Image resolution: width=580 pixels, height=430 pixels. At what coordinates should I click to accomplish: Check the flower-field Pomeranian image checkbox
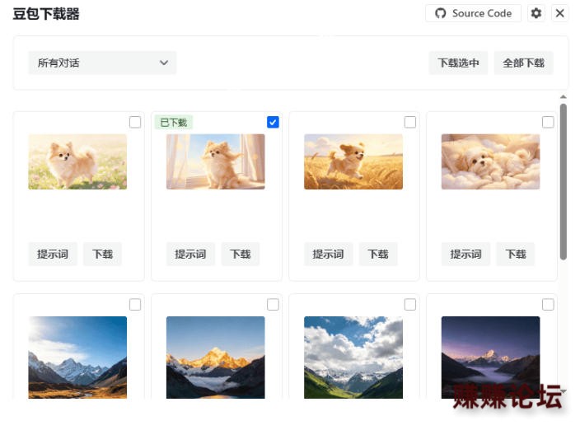pyautogui.click(x=135, y=122)
